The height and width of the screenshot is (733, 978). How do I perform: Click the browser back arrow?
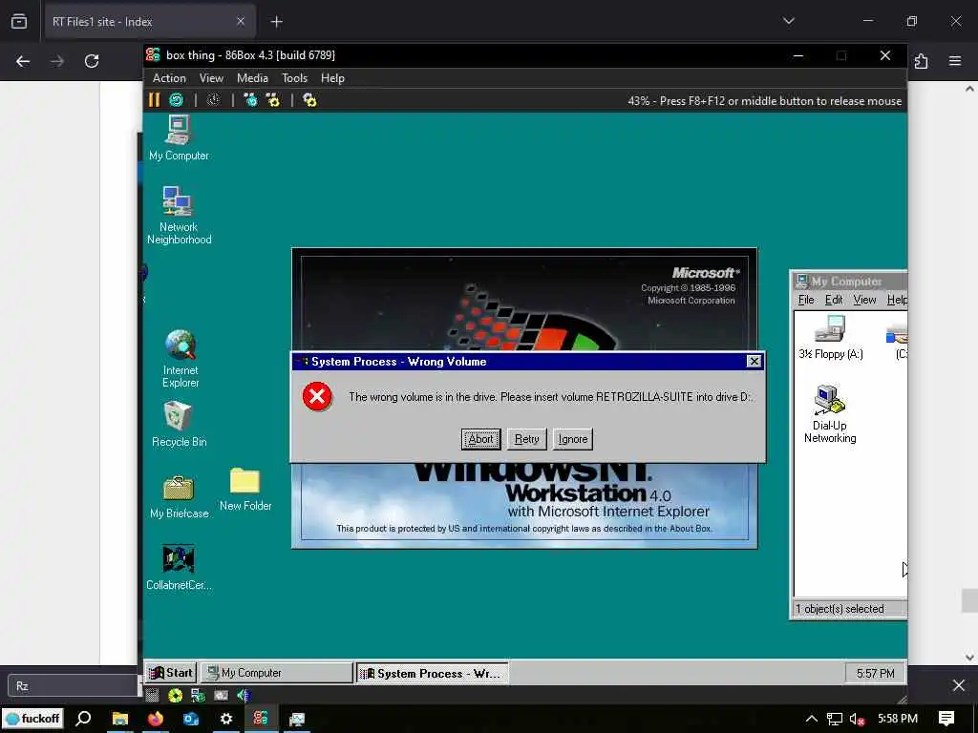(x=23, y=61)
